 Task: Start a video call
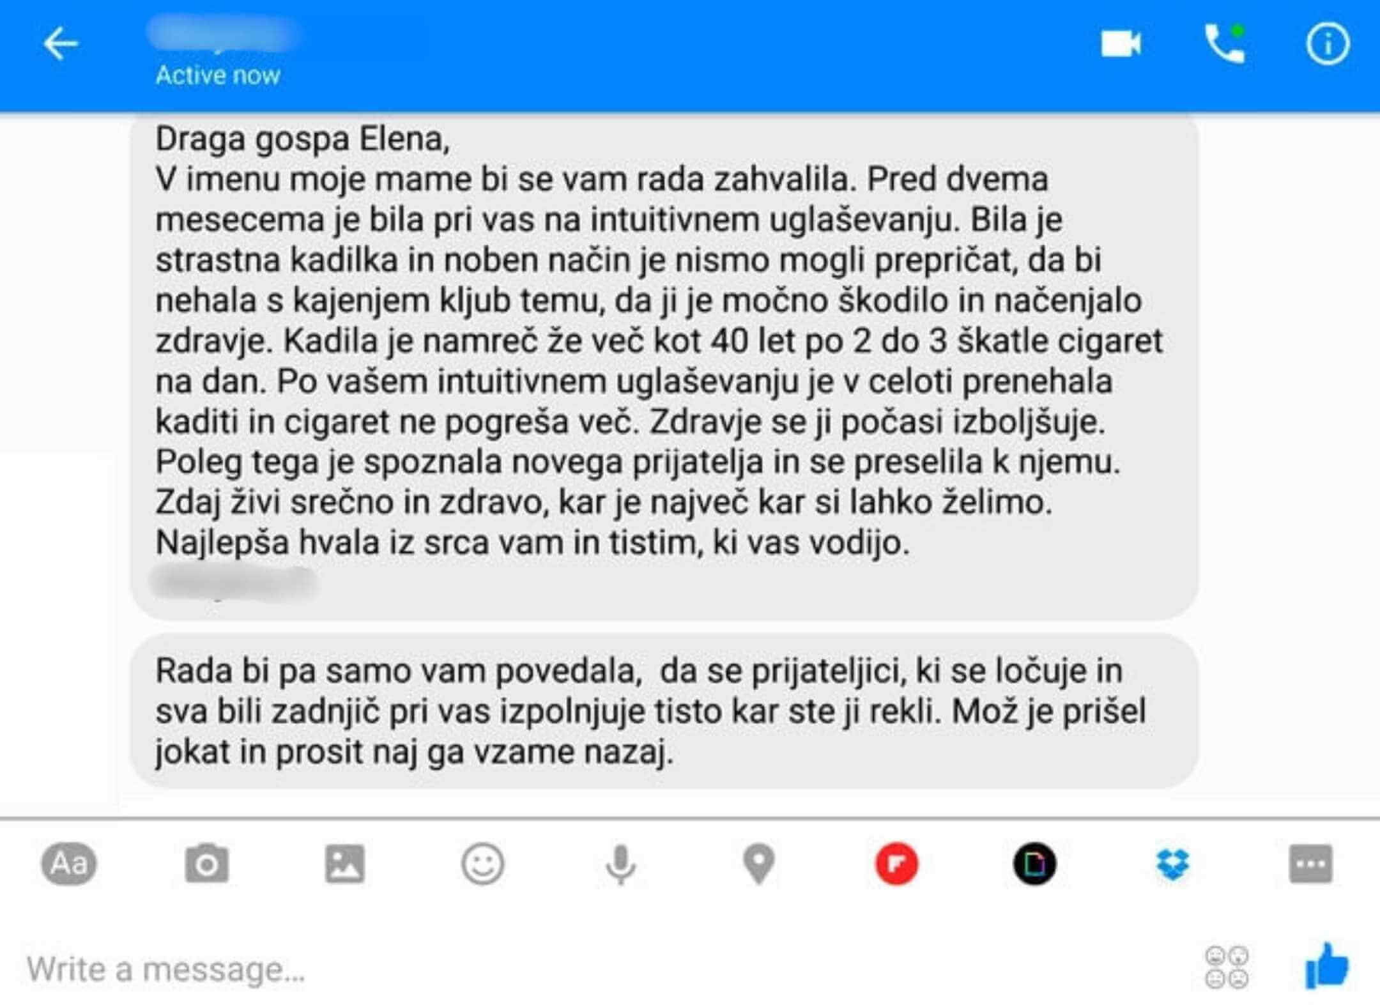(1121, 44)
